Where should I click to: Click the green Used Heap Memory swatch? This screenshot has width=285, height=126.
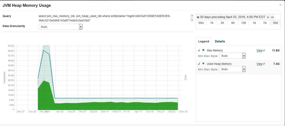pos(203,64)
